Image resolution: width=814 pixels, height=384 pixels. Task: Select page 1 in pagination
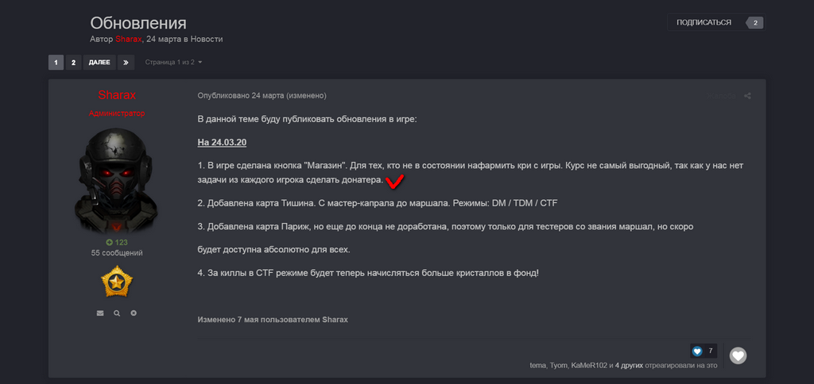coord(56,62)
